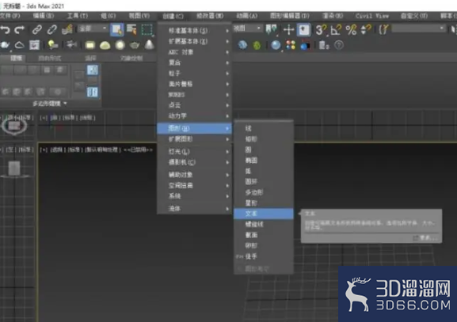Toggle the lower blue ribbon panel button
The width and height of the screenshot is (457, 322).
coord(93,92)
